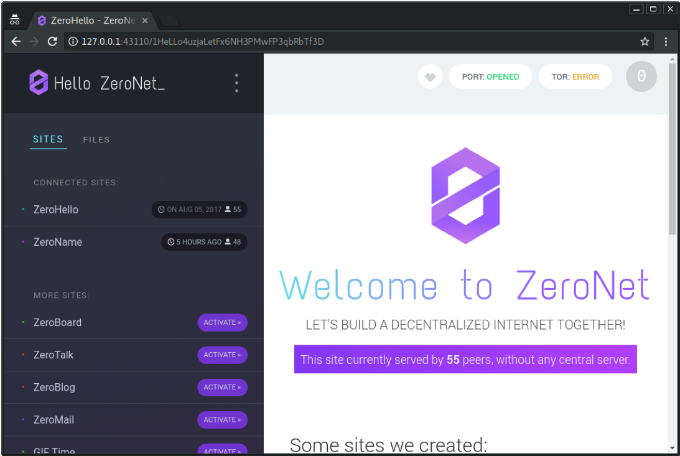This screenshot has height=456, width=680.
Task: Click ZeroName's 5 HOURS AGO badge
Action: (204, 242)
